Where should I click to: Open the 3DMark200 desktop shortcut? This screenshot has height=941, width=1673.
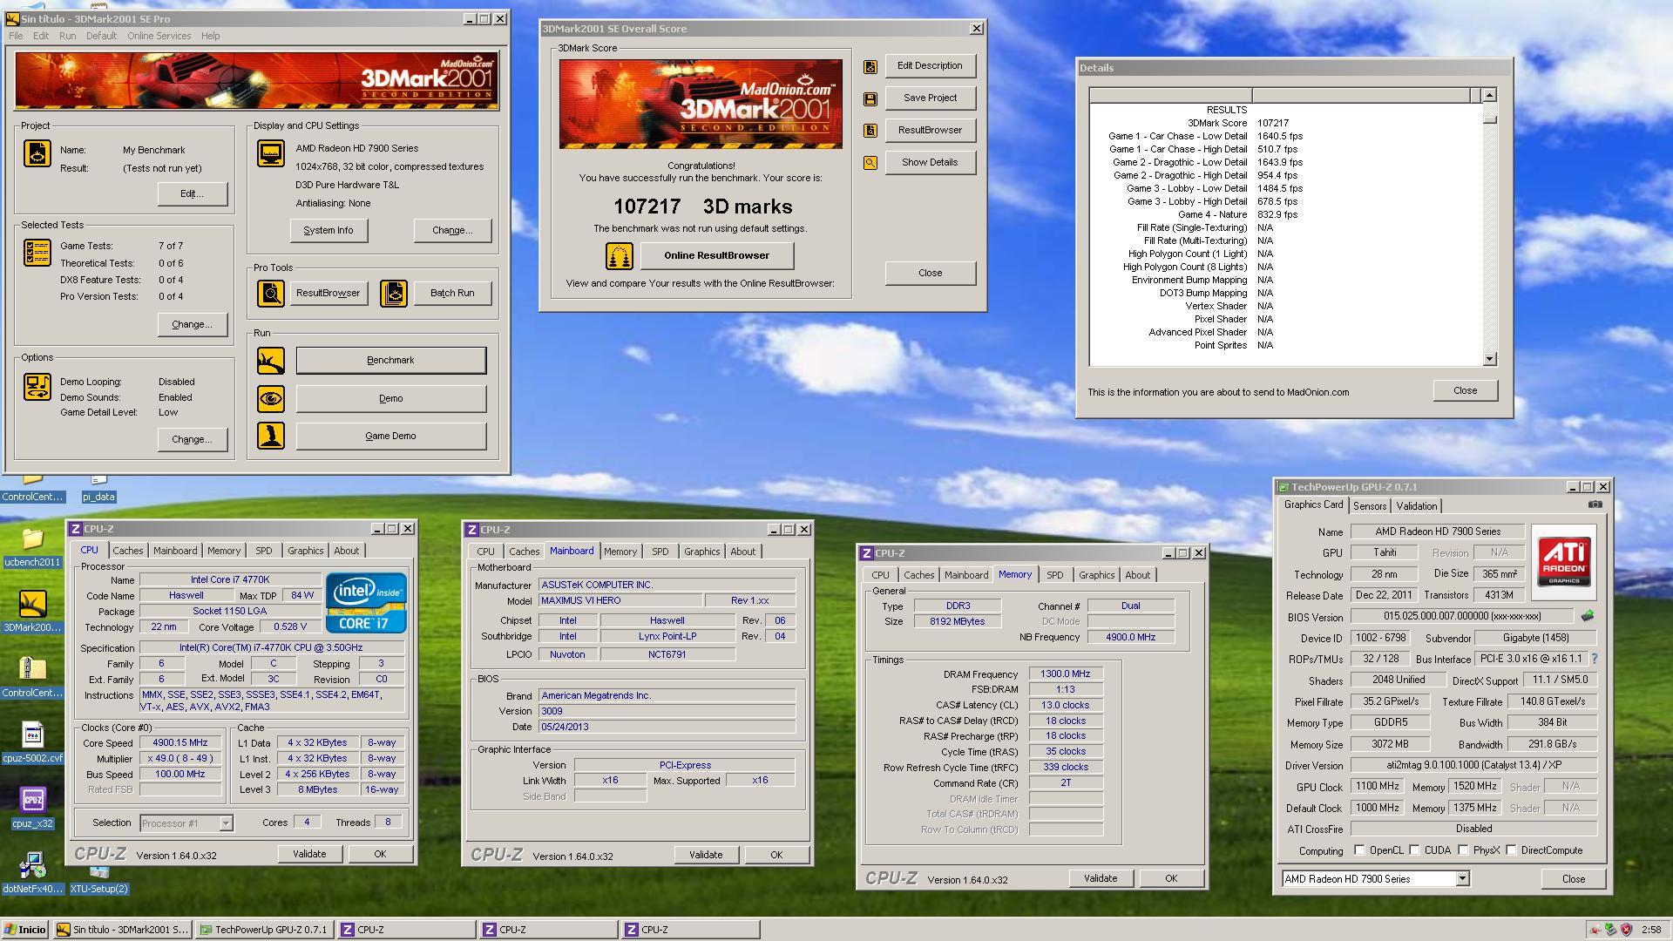tap(32, 612)
